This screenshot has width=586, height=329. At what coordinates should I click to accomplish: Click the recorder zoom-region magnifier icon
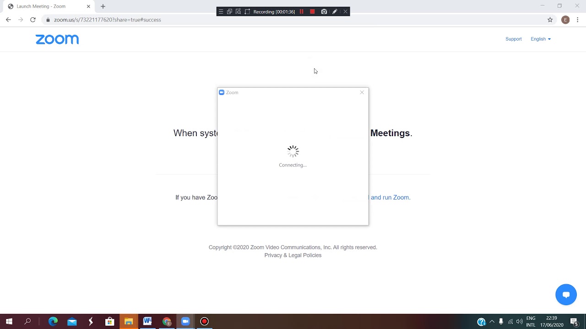coord(238,11)
